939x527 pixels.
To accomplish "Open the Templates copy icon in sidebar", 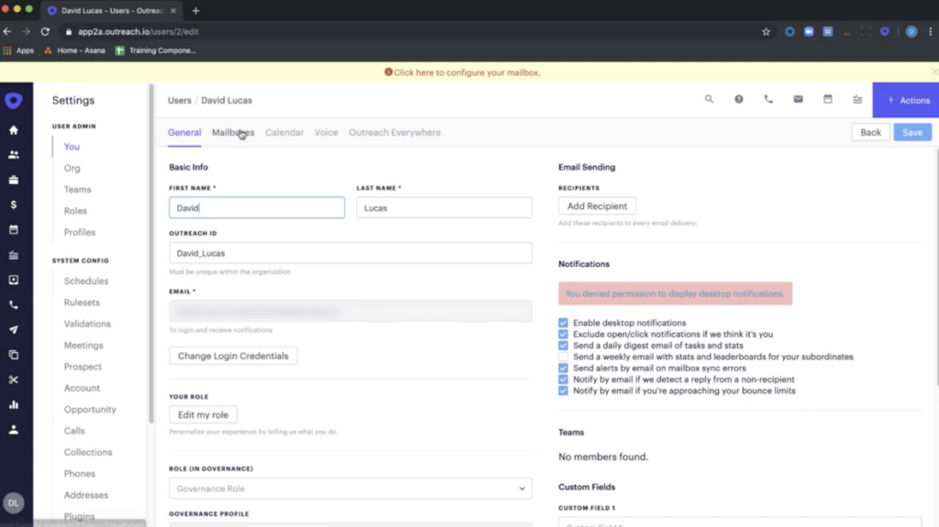I will click(x=13, y=355).
